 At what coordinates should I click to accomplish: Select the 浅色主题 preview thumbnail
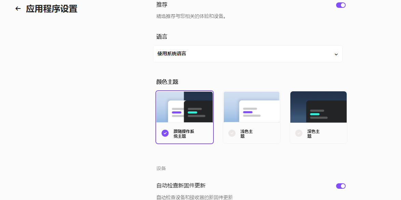(x=251, y=107)
